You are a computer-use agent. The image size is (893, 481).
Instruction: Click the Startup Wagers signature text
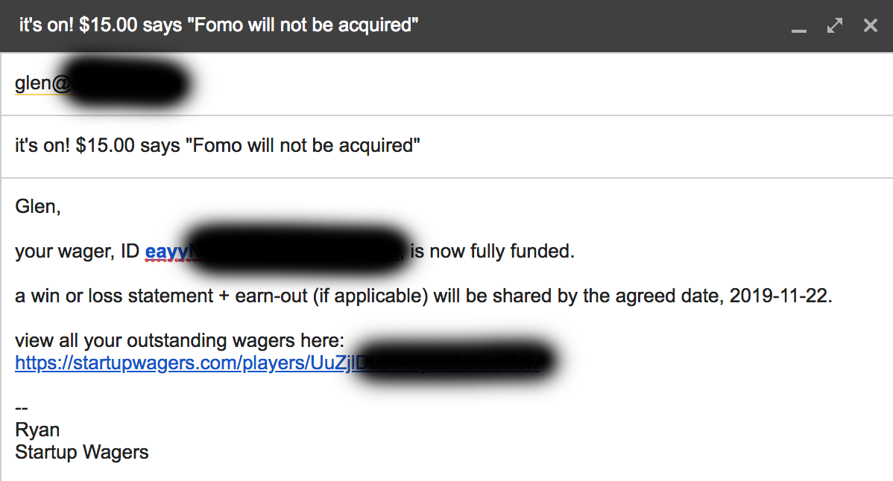[81, 452]
